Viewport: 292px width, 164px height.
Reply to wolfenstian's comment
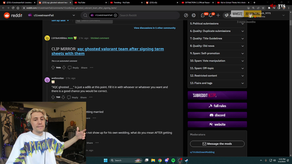[x=73, y=97]
